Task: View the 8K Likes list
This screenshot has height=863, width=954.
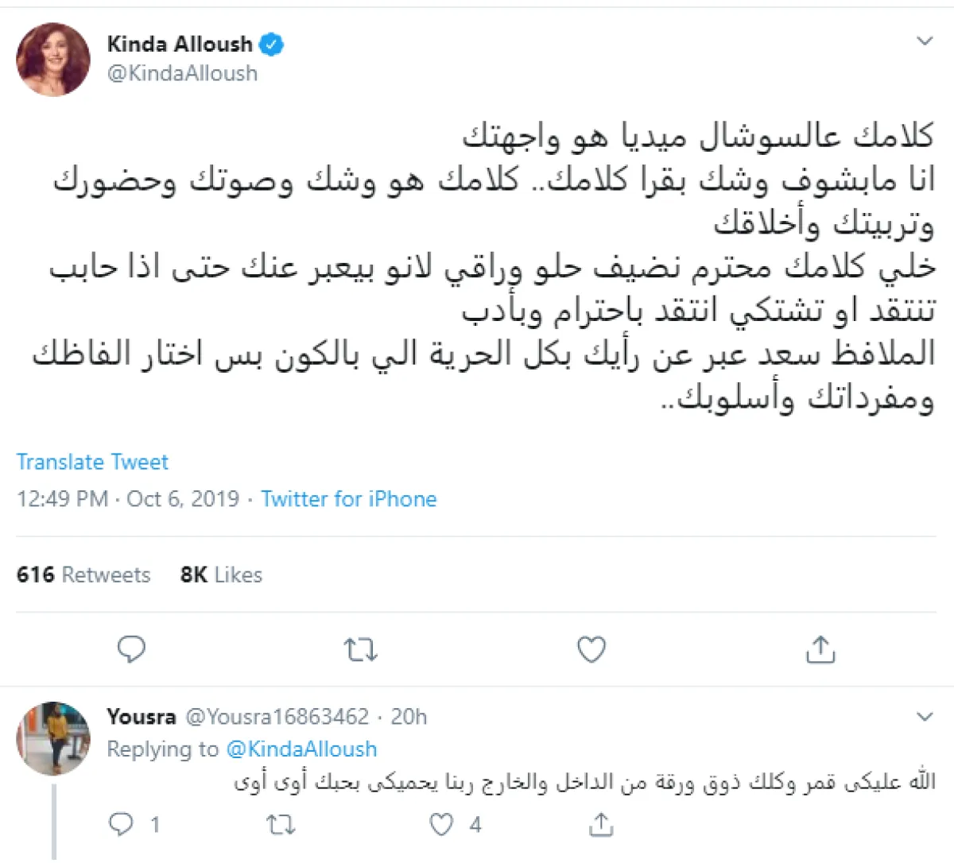Action: pyautogui.click(x=221, y=575)
